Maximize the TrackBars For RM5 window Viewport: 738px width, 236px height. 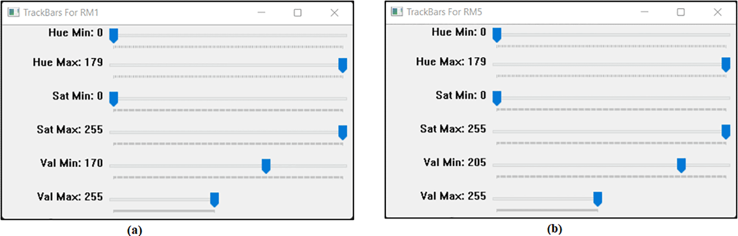click(x=681, y=12)
